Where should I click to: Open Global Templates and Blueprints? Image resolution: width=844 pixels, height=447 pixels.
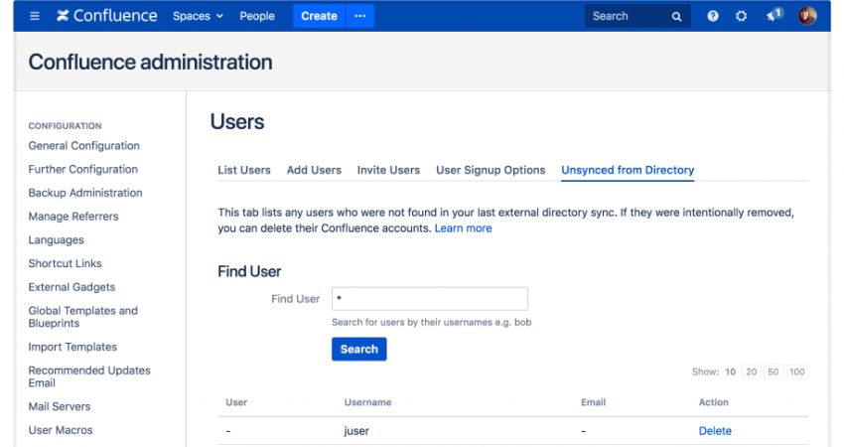point(82,317)
